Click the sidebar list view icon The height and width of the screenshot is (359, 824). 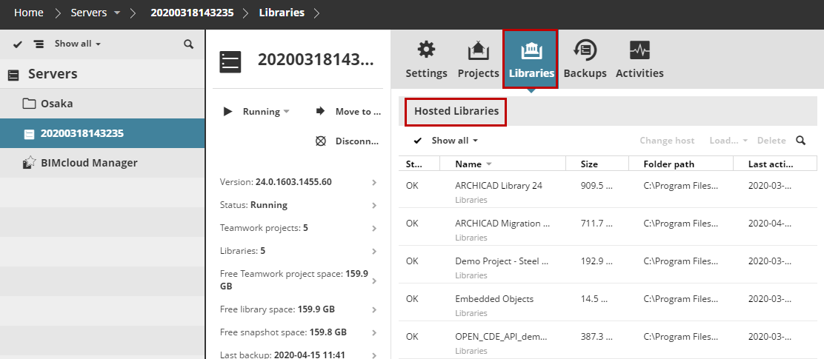click(39, 44)
